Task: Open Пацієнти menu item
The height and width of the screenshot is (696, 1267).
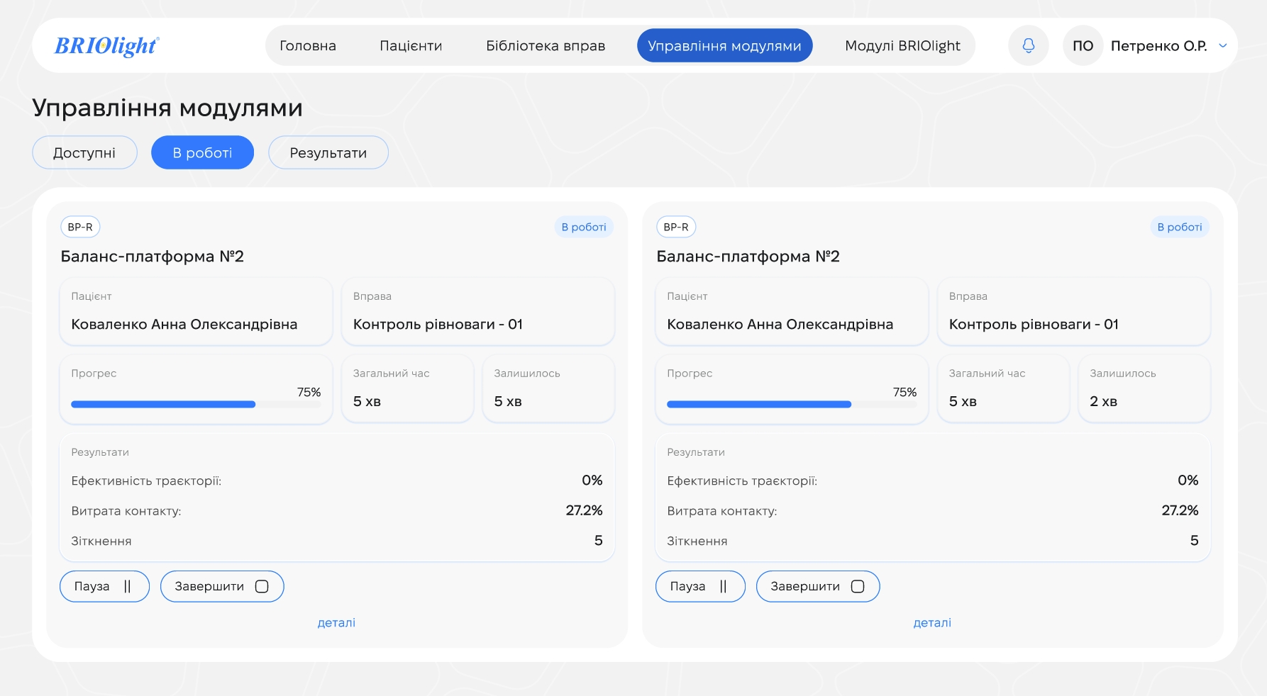Action: 411,45
